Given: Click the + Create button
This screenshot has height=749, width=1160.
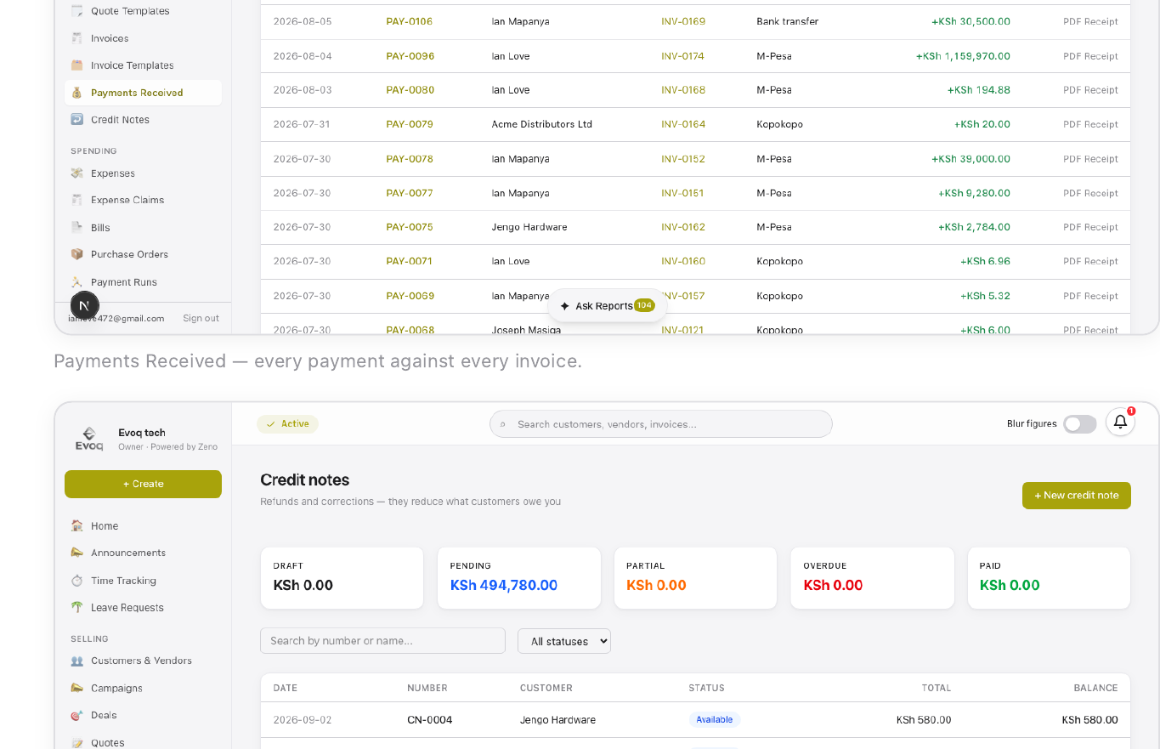Looking at the screenshot, I should [x=143, y=484].
